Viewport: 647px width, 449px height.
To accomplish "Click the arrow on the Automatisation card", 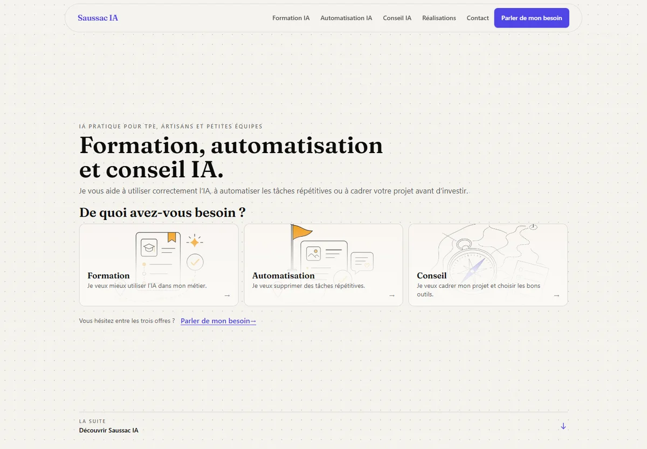I will 392,295.
